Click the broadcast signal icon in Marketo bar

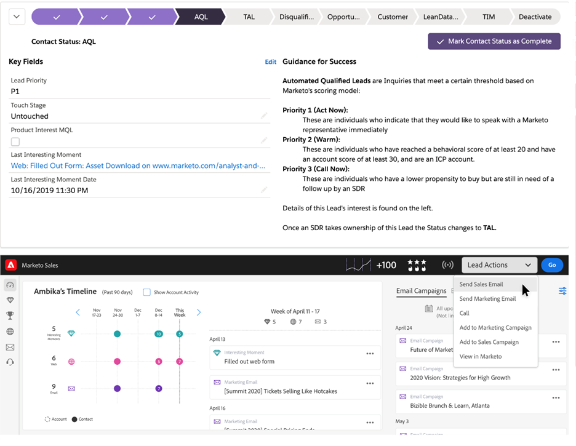pos(447,265)
